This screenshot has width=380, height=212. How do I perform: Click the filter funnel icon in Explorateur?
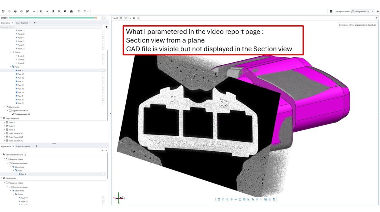[x=106, y=27]
